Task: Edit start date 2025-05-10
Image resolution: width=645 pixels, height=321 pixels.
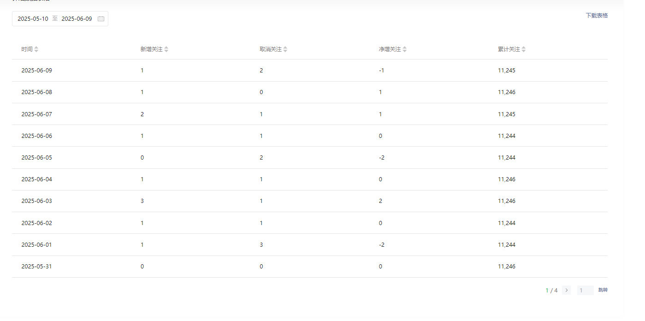Action: (x=33, y=19)
